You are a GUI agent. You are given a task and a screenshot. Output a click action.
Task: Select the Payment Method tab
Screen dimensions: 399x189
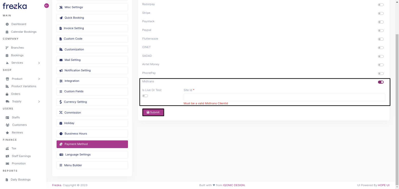click(92, 144)
